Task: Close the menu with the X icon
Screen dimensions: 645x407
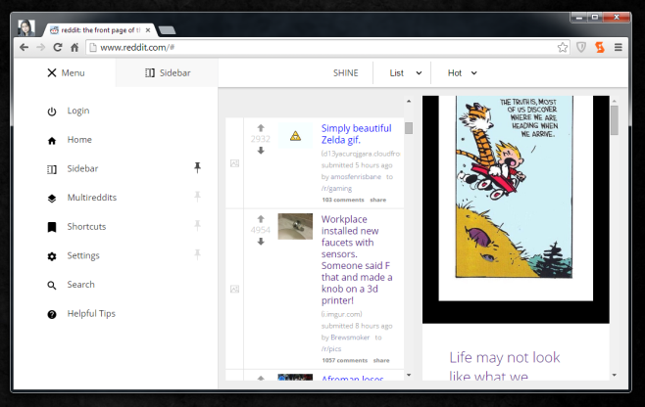Action: pyautogui.click(x=51, y=73)
